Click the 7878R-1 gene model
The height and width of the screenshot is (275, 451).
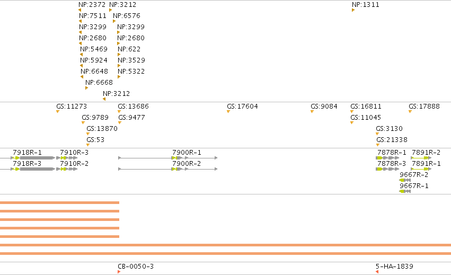coord(387,158)
